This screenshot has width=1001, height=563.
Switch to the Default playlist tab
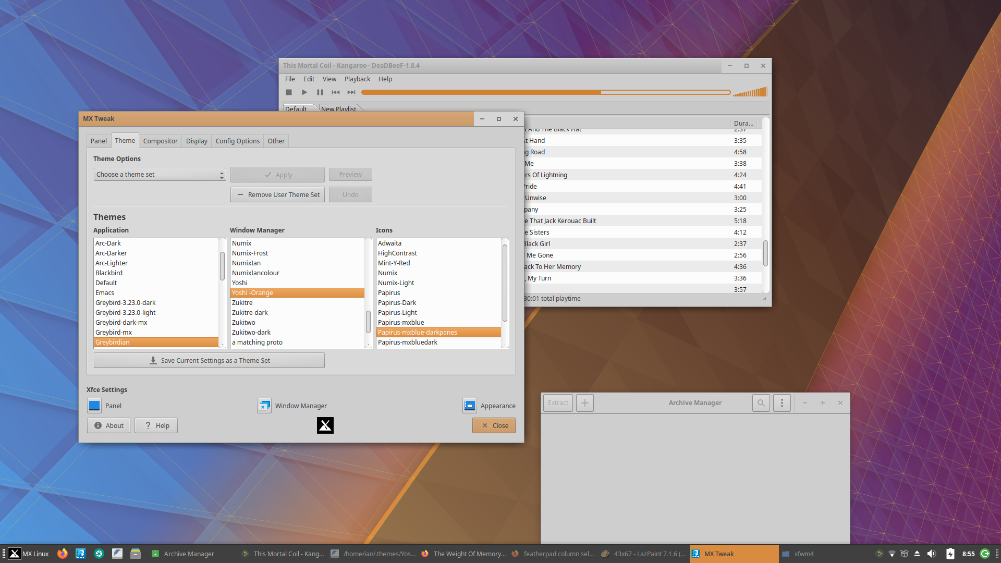pyautogui.click(x=296, y=108)
